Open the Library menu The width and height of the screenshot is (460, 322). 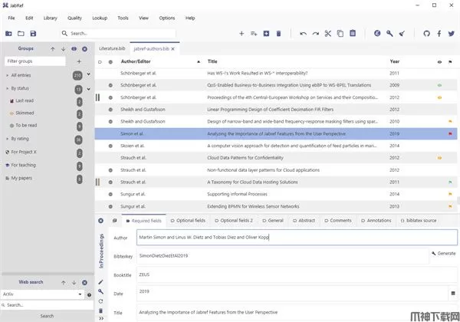point(51,18)
